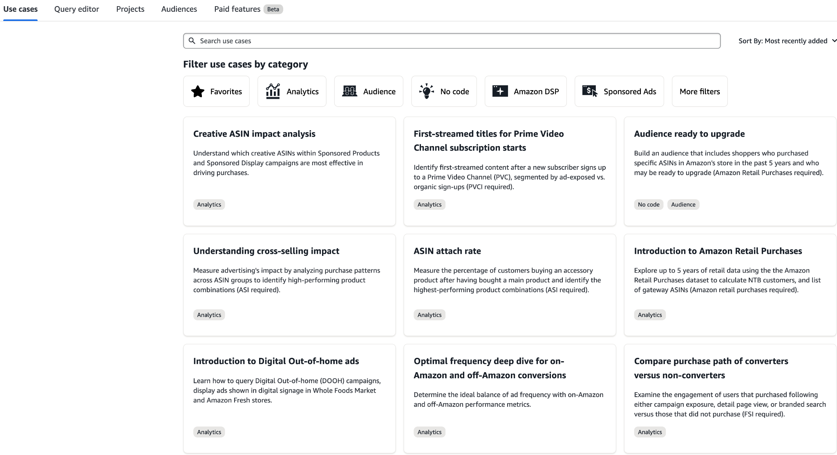Open Understanding cross-selling impact card
The width and height of the screenshot is (837, 455).
266,251
